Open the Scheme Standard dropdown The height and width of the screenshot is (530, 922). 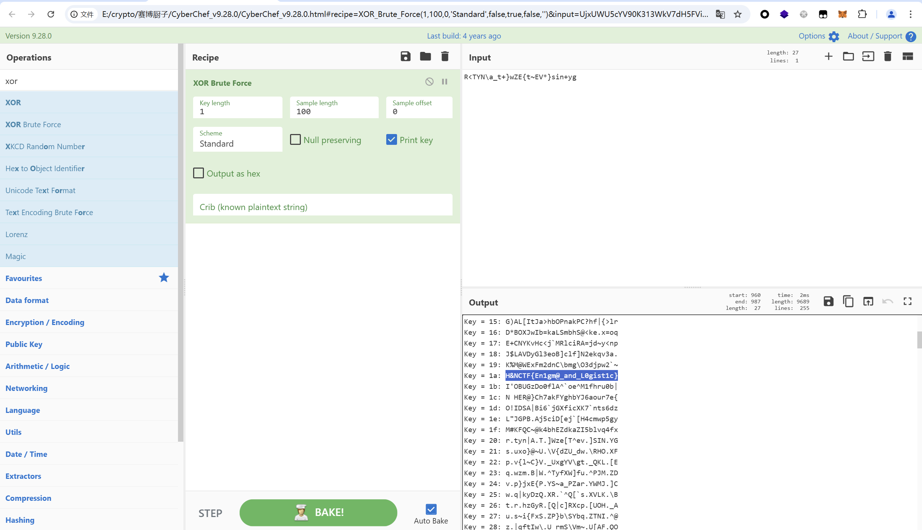point(238,139)
